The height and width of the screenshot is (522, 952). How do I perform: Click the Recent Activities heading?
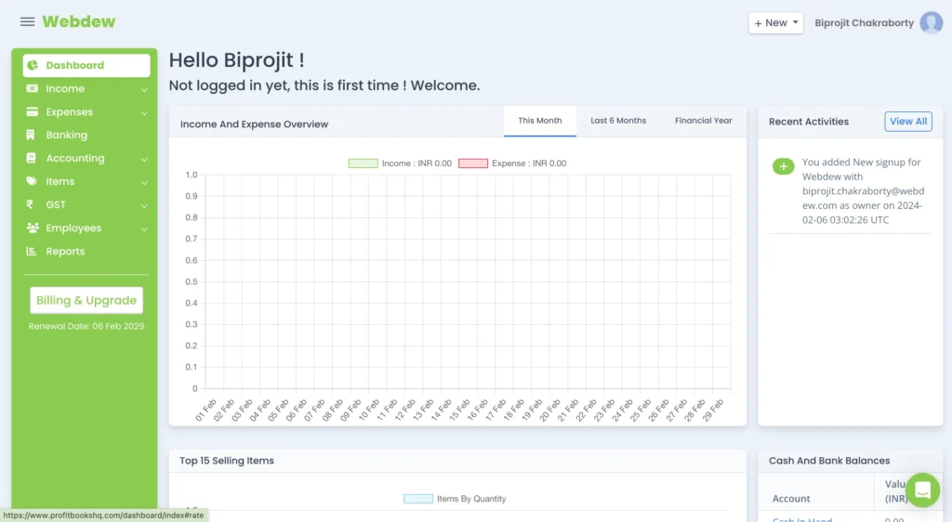[808, 122]
